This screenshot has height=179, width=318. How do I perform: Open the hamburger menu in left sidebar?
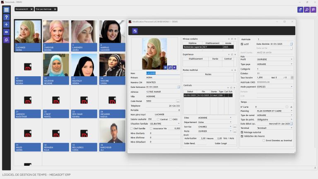tap(6, 10)
